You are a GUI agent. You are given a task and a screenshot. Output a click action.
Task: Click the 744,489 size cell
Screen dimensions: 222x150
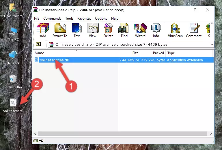[129, 60]
